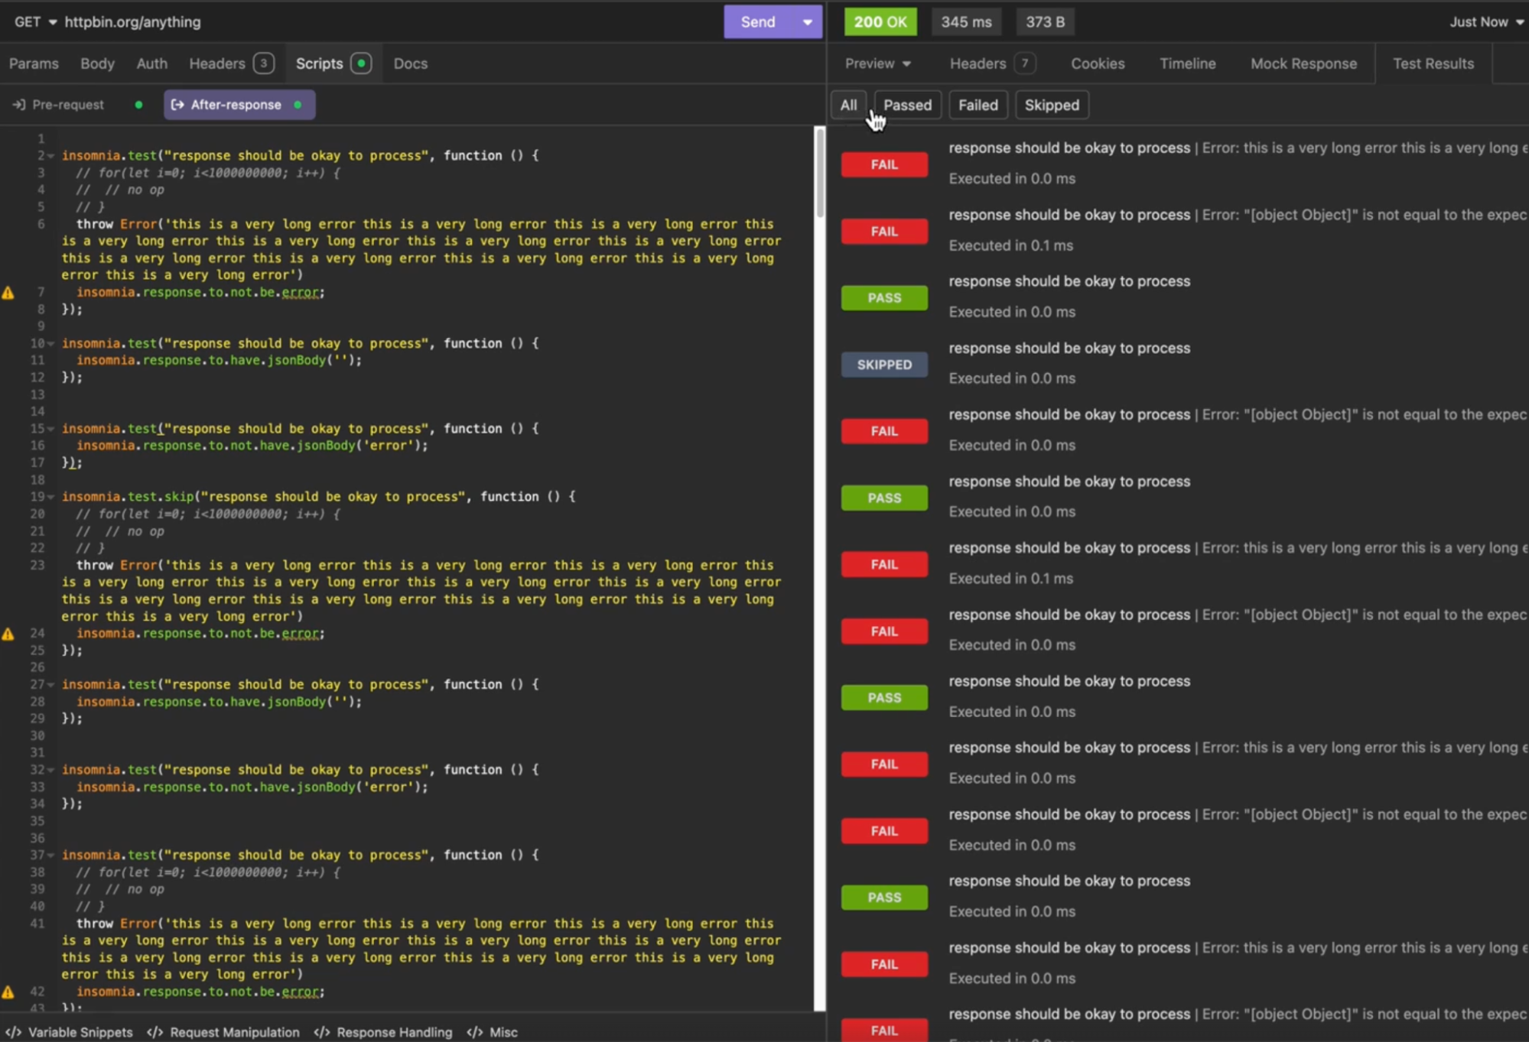1529x1042 pixels.
Task: Click the All test results filter
Action: 849,105
